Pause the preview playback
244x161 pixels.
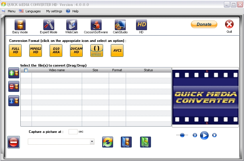click(195, 135)
